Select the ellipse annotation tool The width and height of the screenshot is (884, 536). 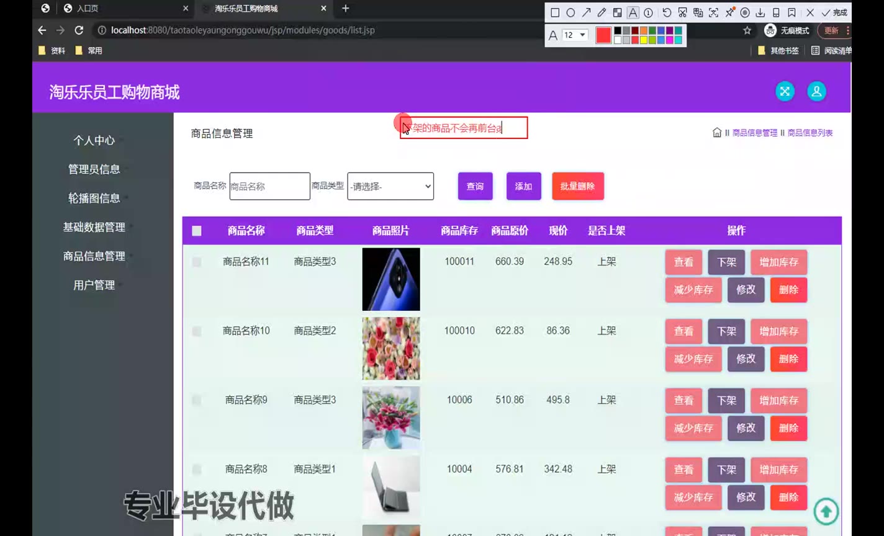tap(571, 12)
